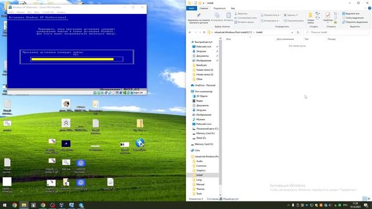The image size is (372, 209).
Task: Refresh the Install folder view
Action: [298, 33]
